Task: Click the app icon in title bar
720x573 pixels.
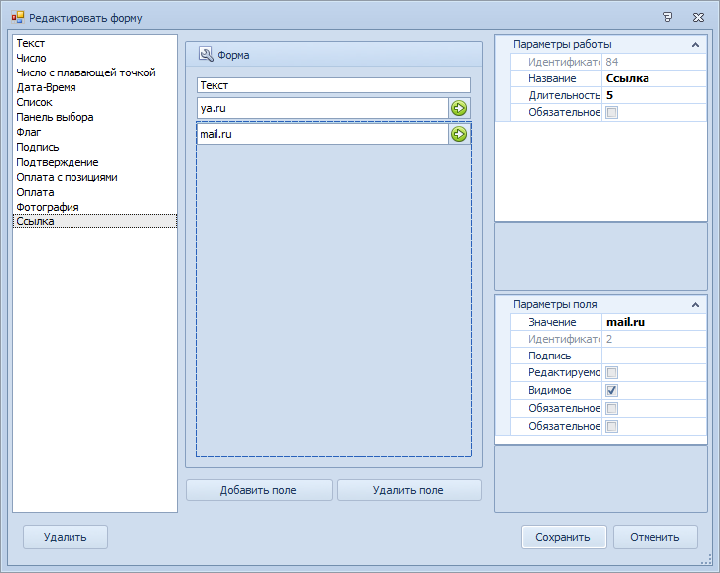Action: [x=17, y=18]
